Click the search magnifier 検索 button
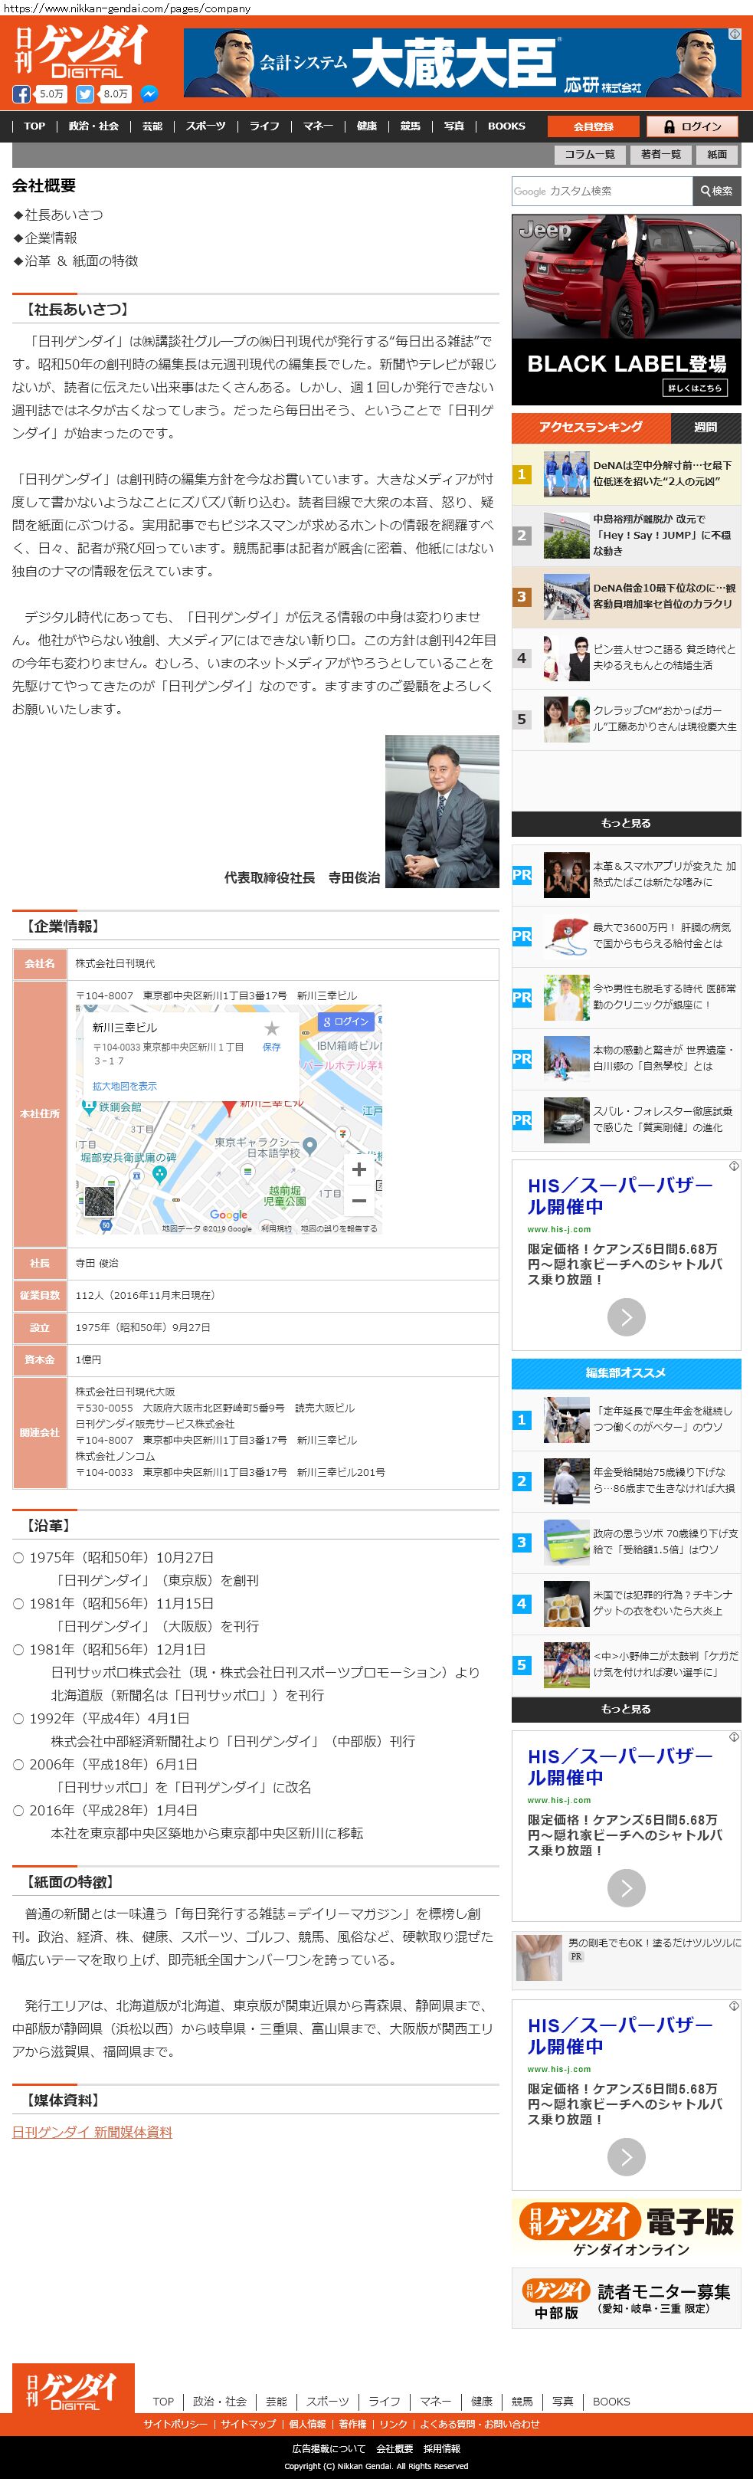The width and height of the screenshot is (753, 2479). click(716, 192)
